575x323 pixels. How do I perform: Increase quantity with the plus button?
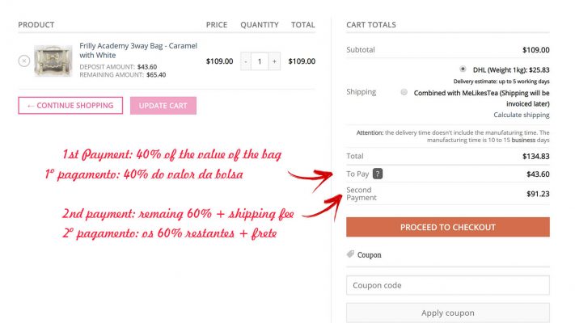tap(274, 61)
